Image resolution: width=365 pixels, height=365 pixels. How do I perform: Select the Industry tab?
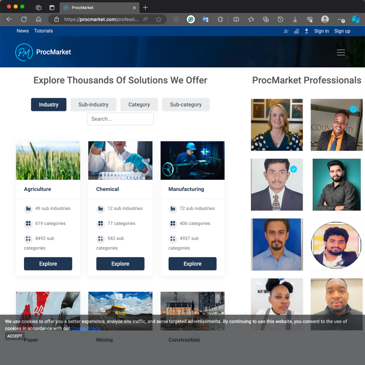49,105
